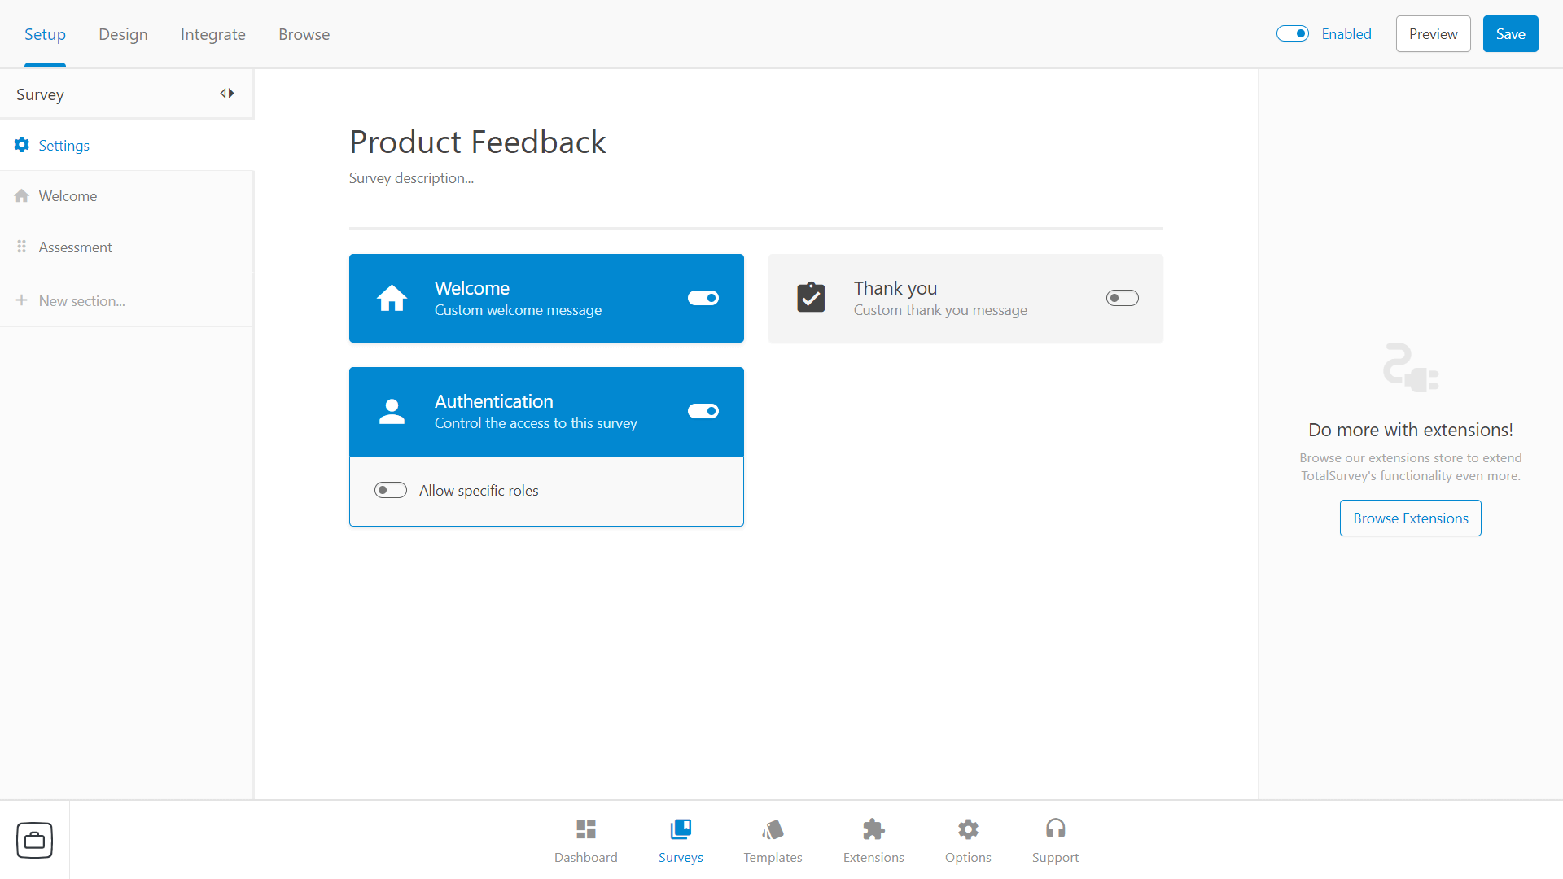Screen dimensions: 1563x879
Task: Click the Authentication person icon
Action: point(392,410)
